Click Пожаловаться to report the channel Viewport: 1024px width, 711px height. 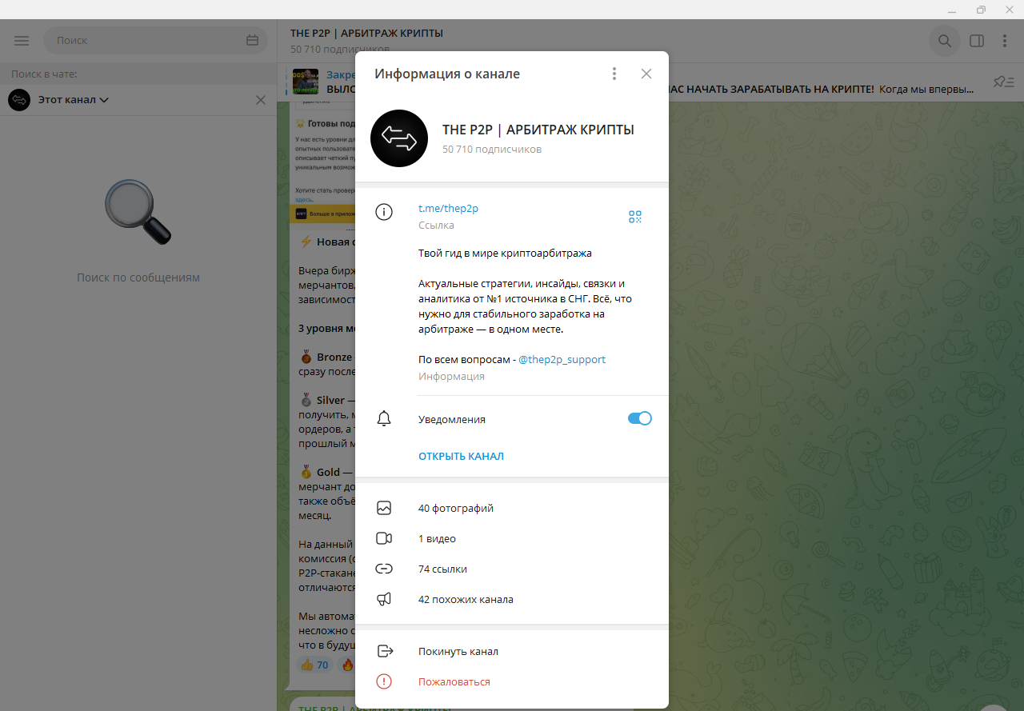tap(512, 681)
